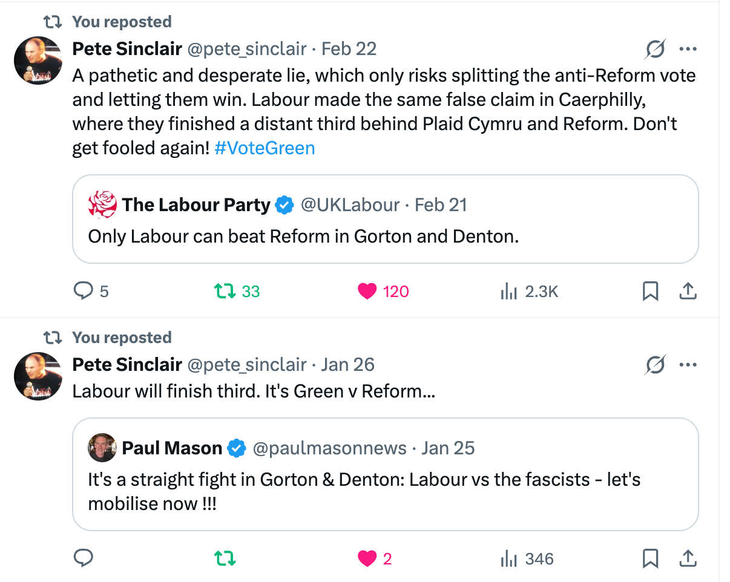The width and height of the screenshot is (730, 582).
Task: Bookmark the Jan 26 Pete Sinclair post
Action: pyautogui.click(x=649, y=558)
